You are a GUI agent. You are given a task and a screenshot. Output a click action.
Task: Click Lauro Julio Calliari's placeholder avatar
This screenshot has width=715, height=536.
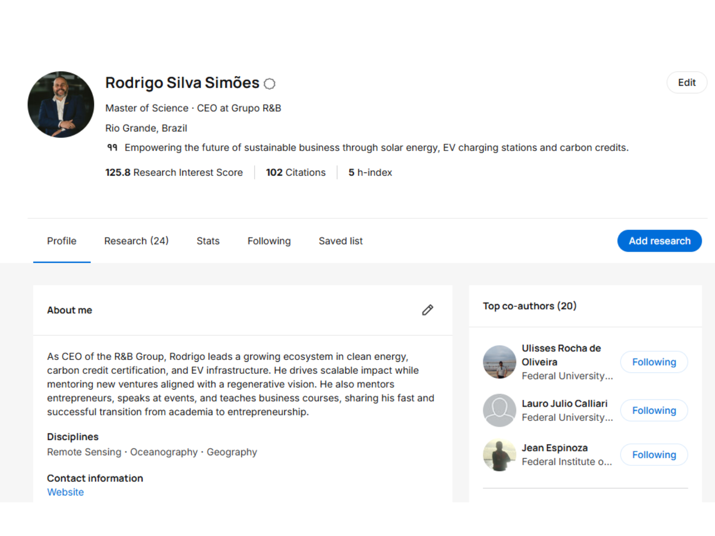coord(499,410)
